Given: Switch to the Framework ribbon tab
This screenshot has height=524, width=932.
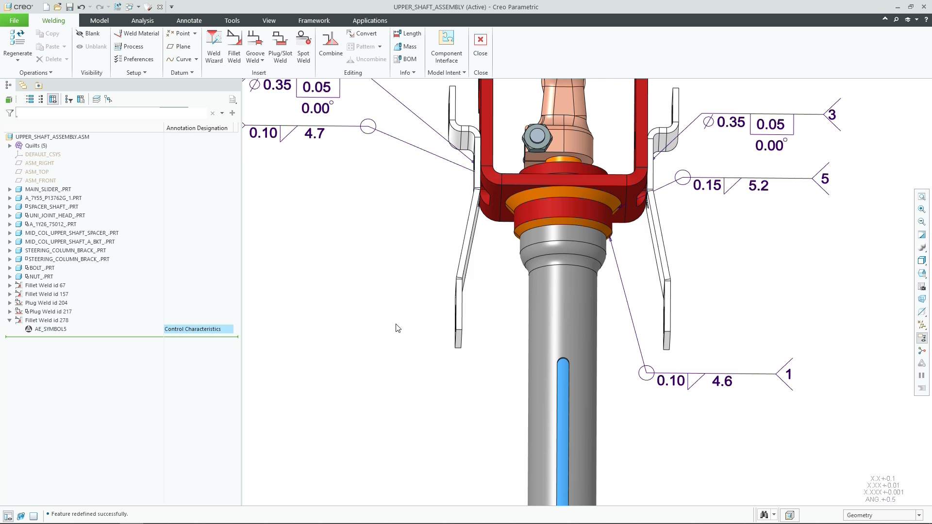Looking at the screenshot, I should (314, 20).
